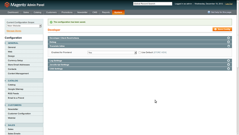This screenshot has height=135, width=239.
Task: Expand the Debug section arrow icon
Action: pos(228,42)
